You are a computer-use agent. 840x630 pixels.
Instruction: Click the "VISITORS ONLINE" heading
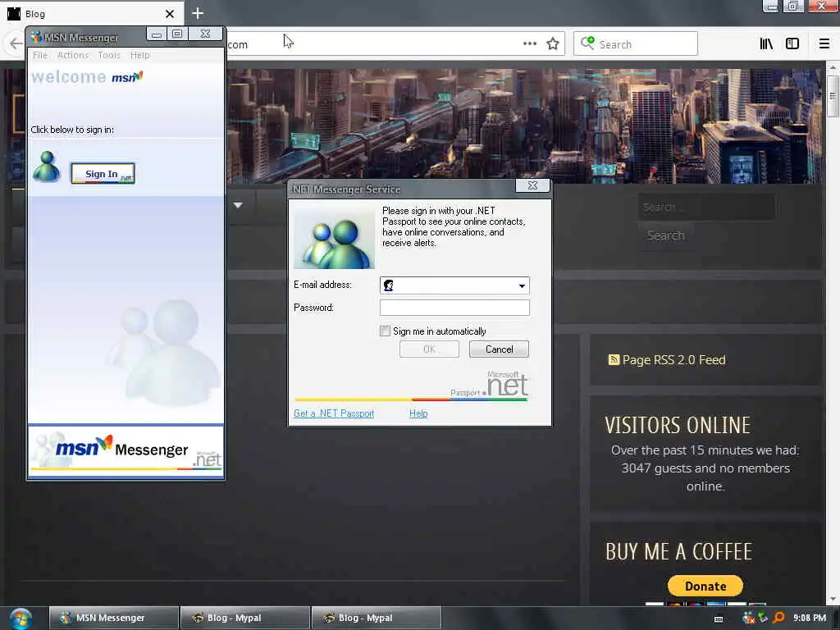click(678, 426)
